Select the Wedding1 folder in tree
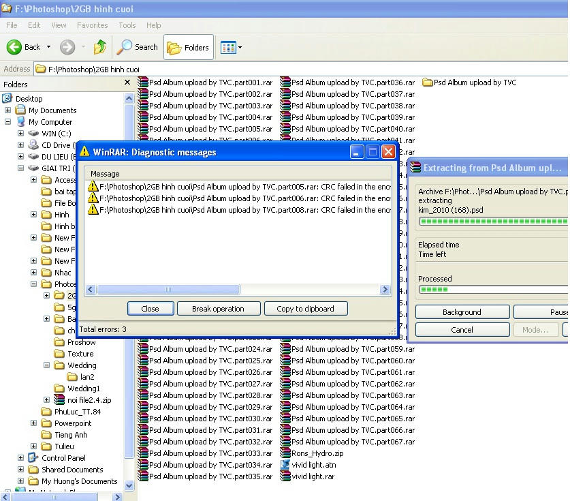The width and height of the screenshot is (570, 501). pos(77,389)
